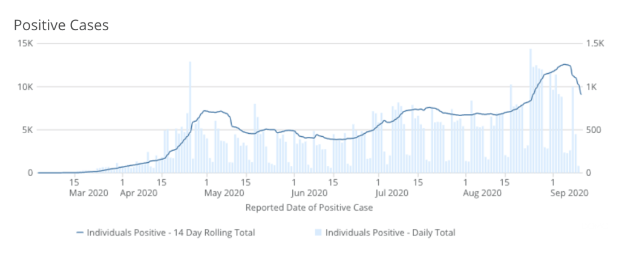
Task: Toggle the 14 Day Rolling Total legend line icon
Action: coord(80,232)
